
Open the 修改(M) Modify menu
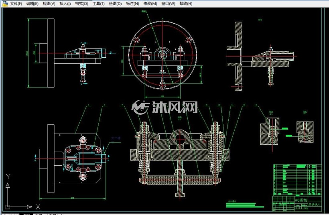pyautogui.click(x=150, y=4)
